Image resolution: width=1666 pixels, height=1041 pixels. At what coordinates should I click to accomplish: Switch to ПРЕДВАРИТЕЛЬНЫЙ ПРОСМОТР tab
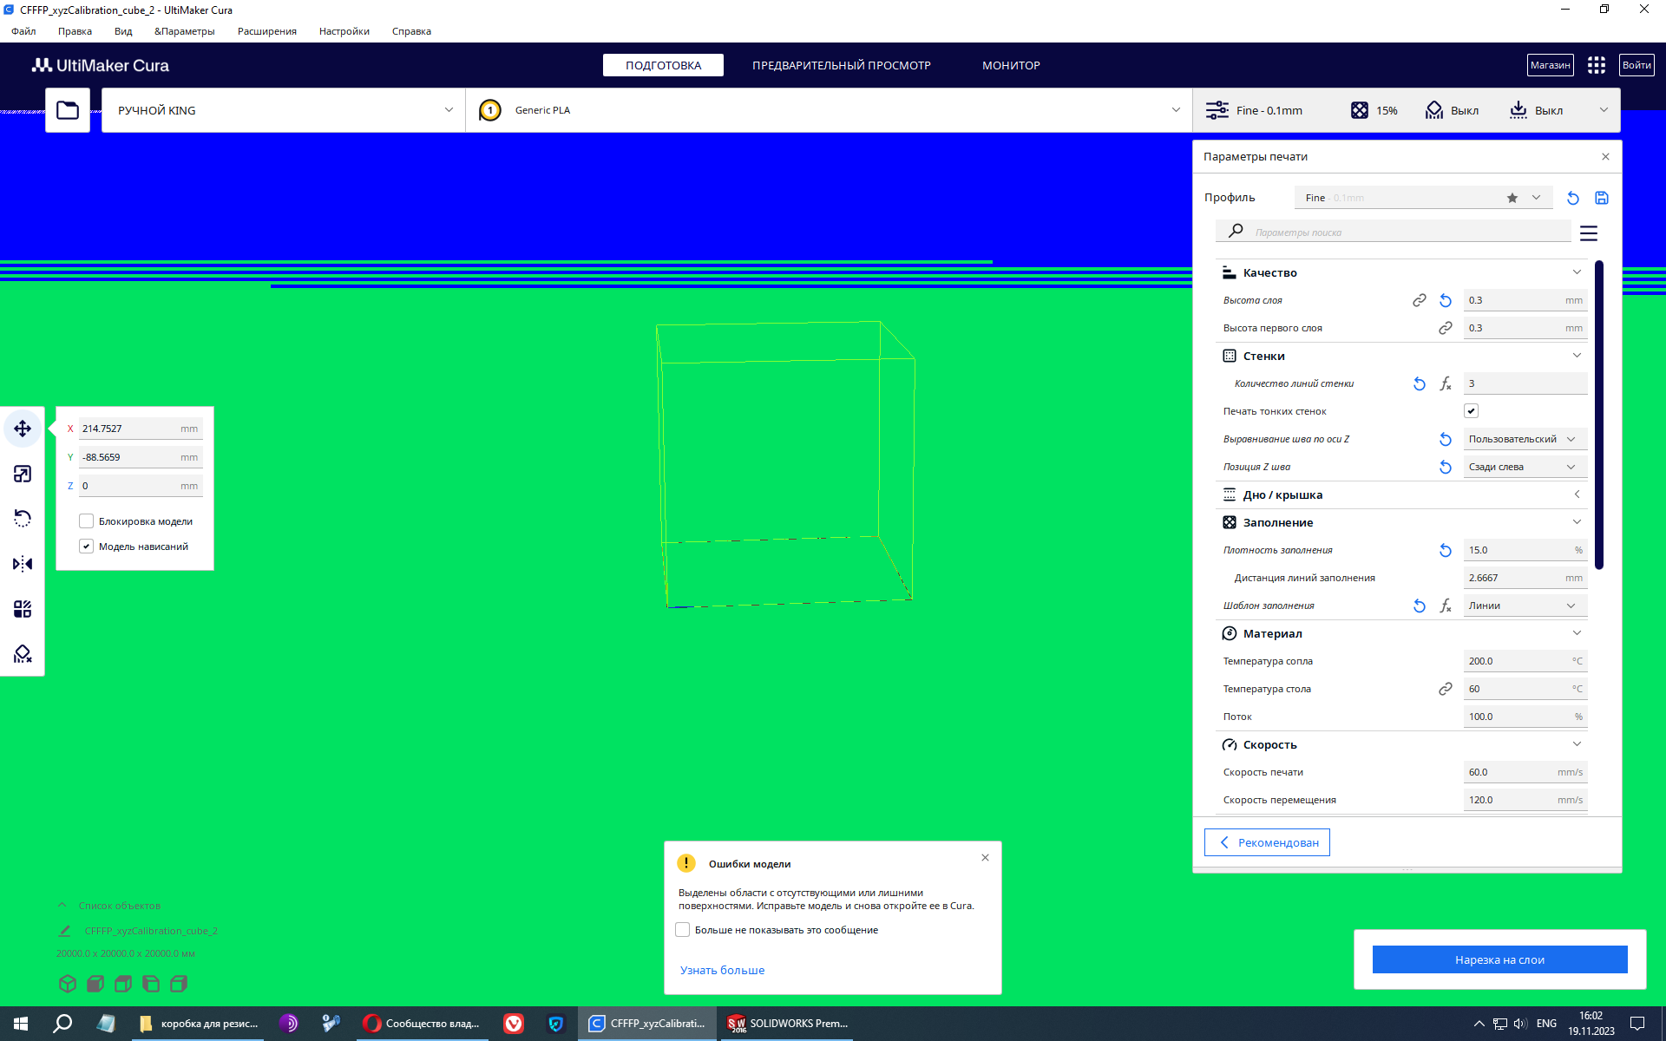tap(841, 65)
